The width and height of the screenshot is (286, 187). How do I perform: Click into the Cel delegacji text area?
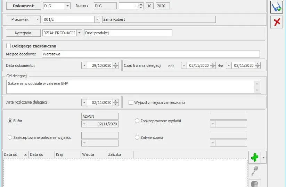pos(133,87)
